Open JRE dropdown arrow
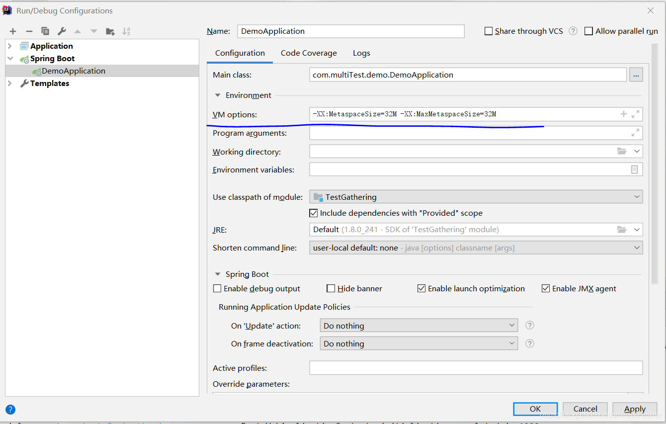 [x=637, y=230]
